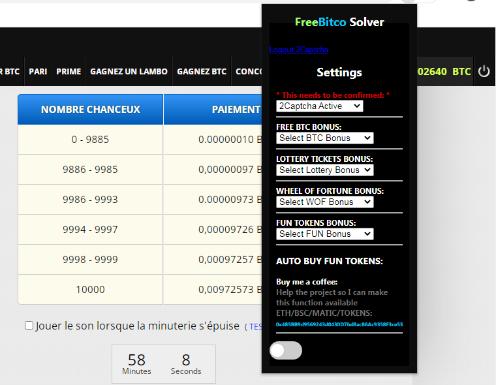Click the WHEEL OF FORTUNE BONUS label
The width and height of the screenshot is (496, 385).
click(330, 191)
